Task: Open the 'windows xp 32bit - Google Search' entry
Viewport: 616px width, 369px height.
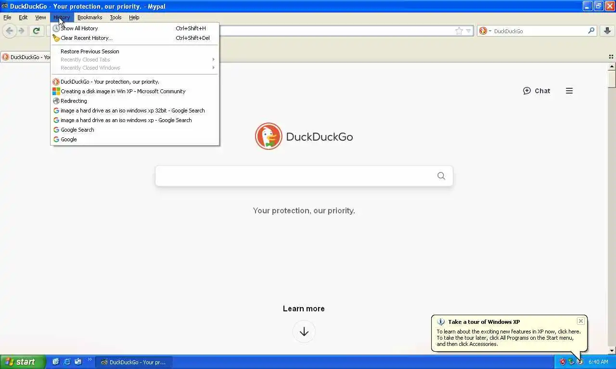Action: [x=135, y=111]
